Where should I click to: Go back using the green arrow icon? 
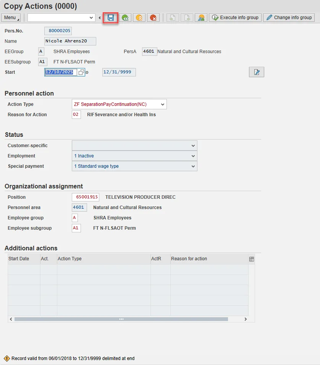(x=125, y=18)
